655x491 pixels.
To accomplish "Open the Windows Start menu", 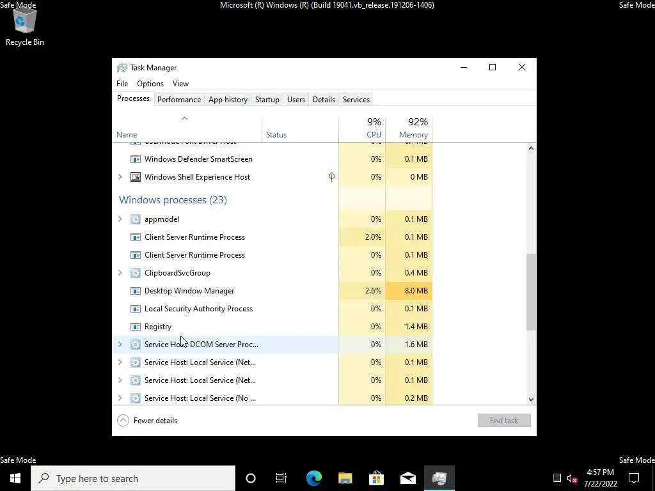I will click(x=15, y=478).
